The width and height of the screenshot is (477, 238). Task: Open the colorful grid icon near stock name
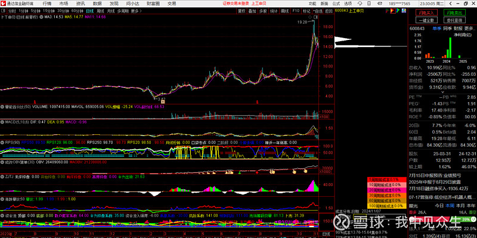click(404, 11)
